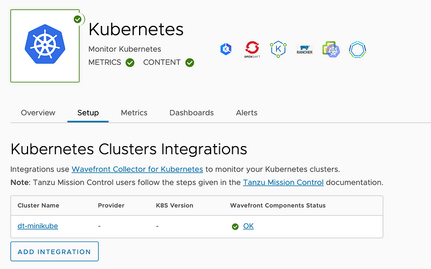Click the green status check next to OK
The width and height of the screenshot is (431, 269).
pos(235,226)
